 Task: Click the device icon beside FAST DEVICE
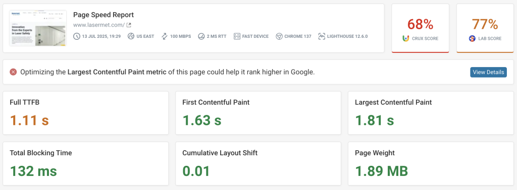[x=237, y=36]
